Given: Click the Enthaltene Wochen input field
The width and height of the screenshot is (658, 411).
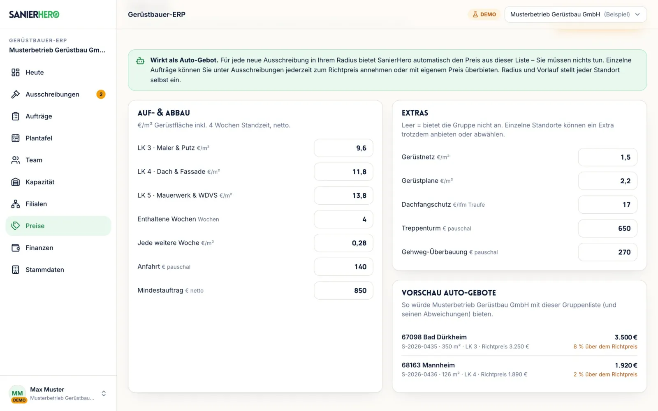Looking at the screenshot, I should (x=343, y=219).
